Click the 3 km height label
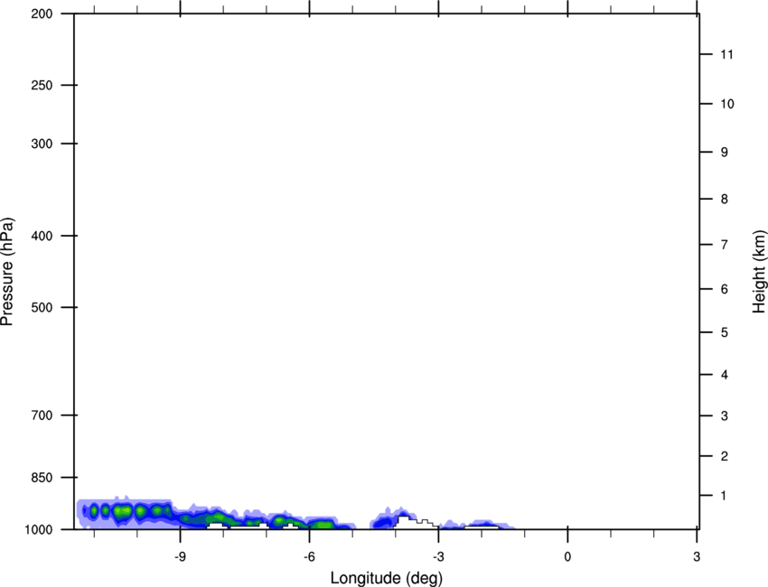The width and height of the screenshot is (768, 587). coord(724,416)
